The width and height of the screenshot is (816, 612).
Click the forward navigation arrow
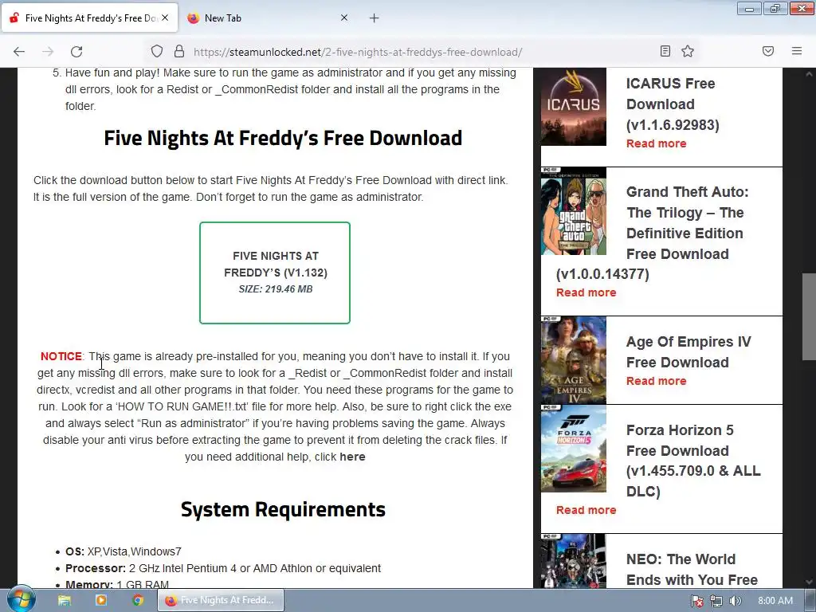(x=48, y=52)
